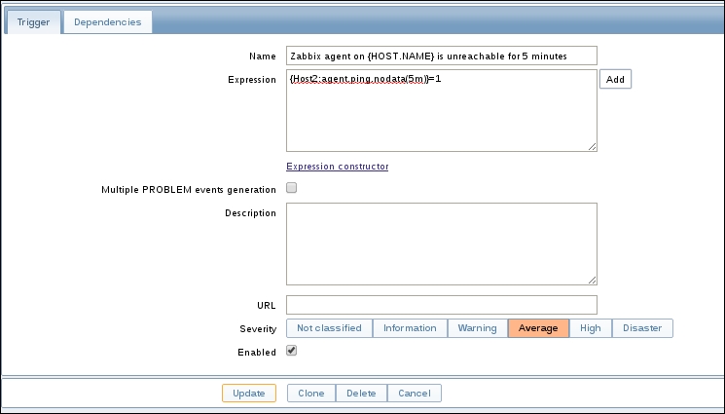Screen dimensions: 725x414
Task: Open the Expression constructor link
Action: coord(337,167)
